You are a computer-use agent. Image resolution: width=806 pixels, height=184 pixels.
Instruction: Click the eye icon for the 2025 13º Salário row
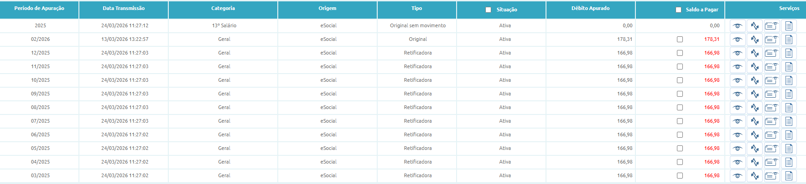[738, 26]
